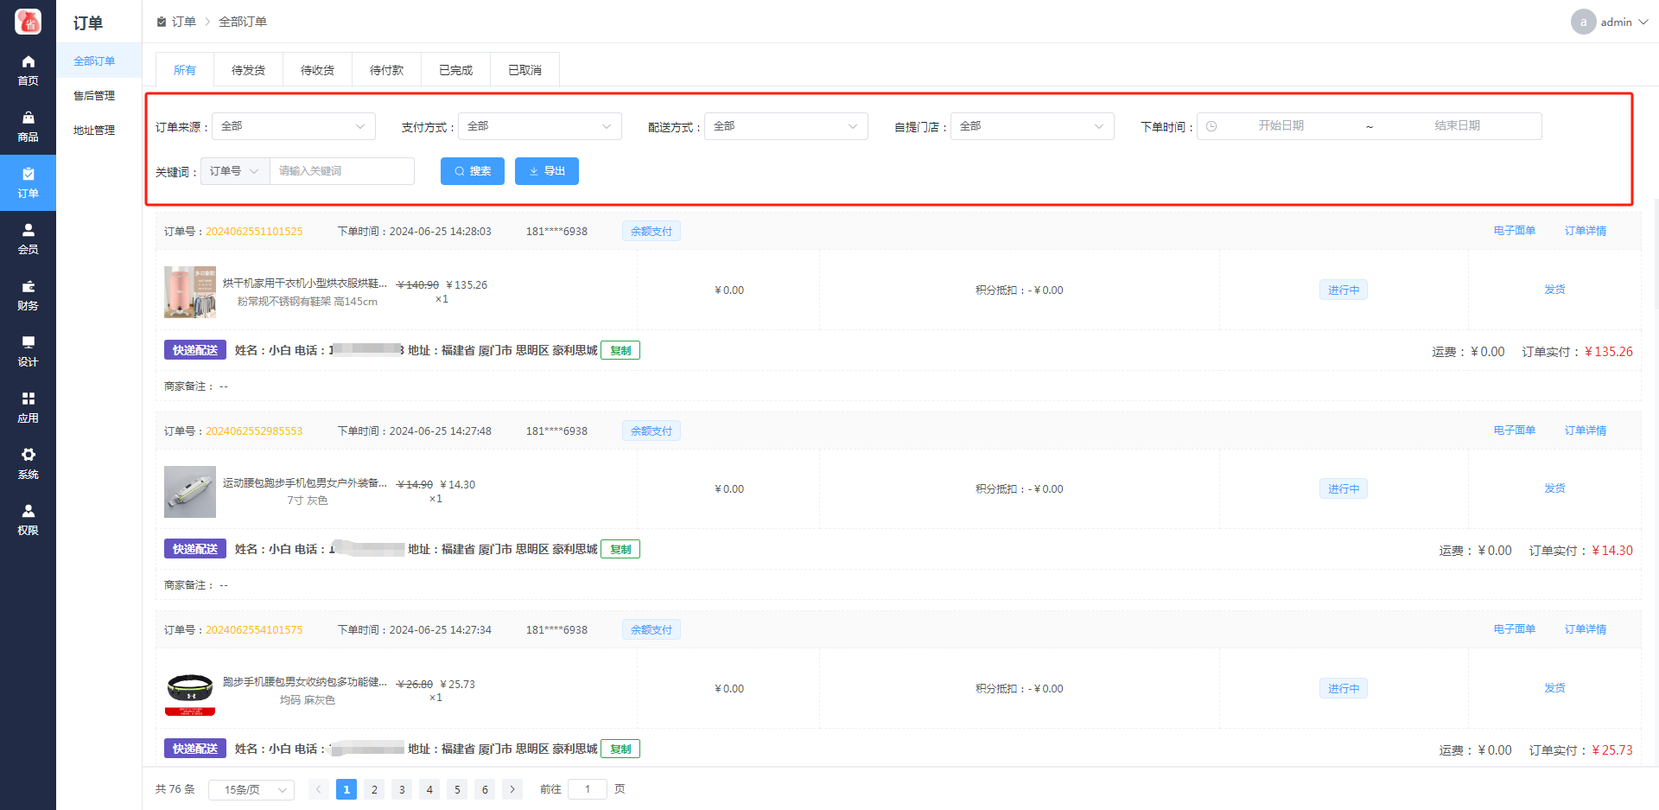Select 售后管理 in the submenu

click(x=94, y=96)
